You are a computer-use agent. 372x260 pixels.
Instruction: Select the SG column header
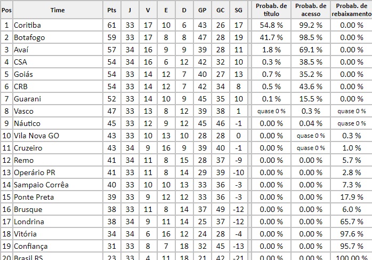[x=238, y=10]
